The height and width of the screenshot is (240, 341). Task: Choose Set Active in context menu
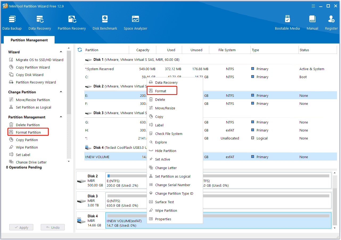coord(175,159)
